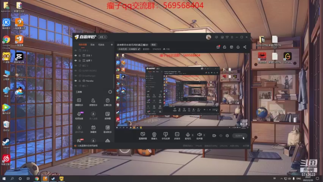The image size is (323, 182).
Task: Show the hidden DreadHunger source
Action: point(76,76)
